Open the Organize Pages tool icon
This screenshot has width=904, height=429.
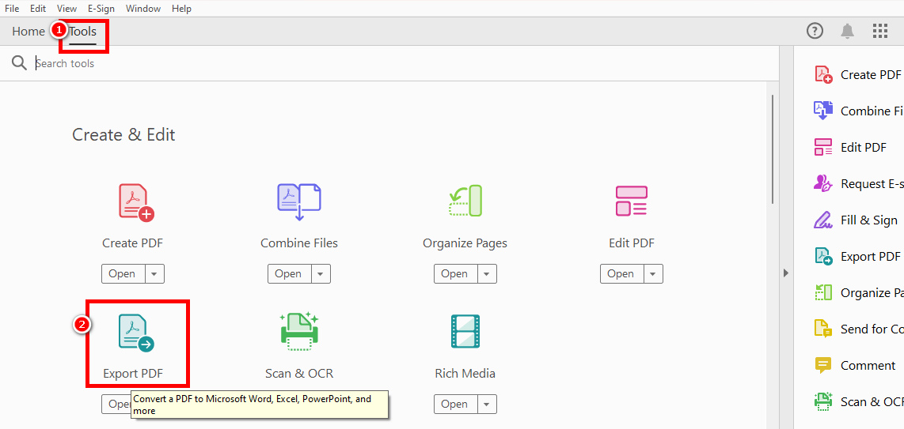(465, 202)
